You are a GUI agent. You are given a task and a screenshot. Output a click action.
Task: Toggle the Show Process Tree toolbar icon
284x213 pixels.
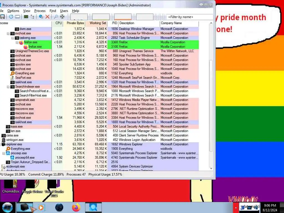(x=32, y=17)
